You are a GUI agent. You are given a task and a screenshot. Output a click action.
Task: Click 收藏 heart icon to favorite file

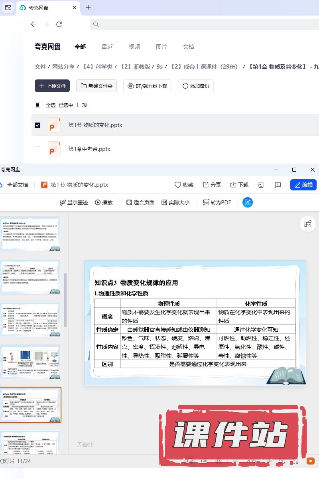coord(184,185)
